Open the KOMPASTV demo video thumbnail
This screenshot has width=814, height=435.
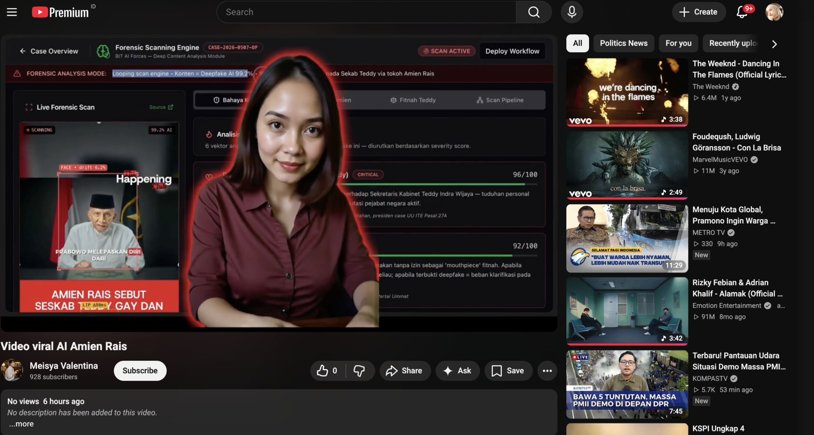(x=627, y=385)
